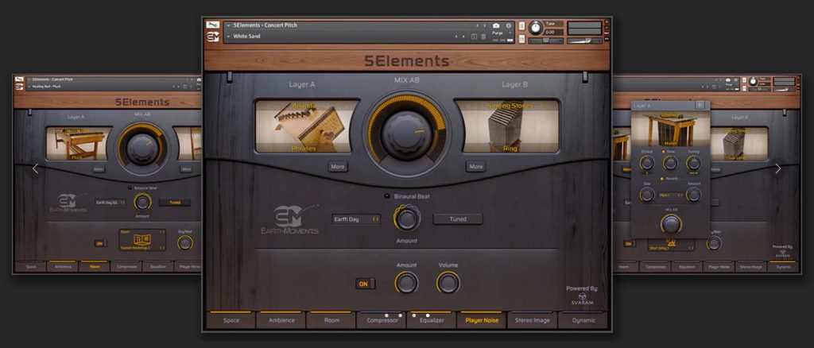Click the Binaural Beat Amount knob in center window
This screenshot has width=814, height=348.
(406, 218)
